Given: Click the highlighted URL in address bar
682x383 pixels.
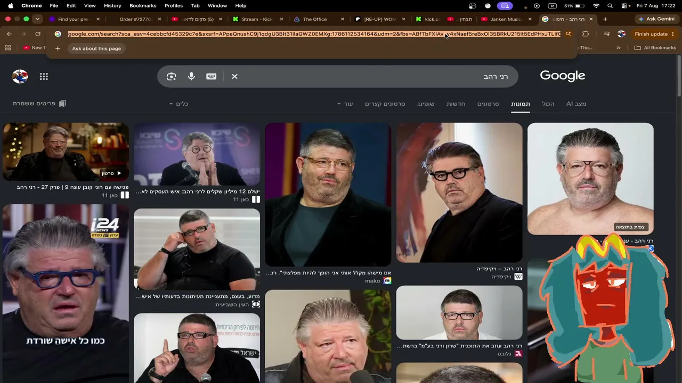Looking at the screenshot, I should 314,34.
